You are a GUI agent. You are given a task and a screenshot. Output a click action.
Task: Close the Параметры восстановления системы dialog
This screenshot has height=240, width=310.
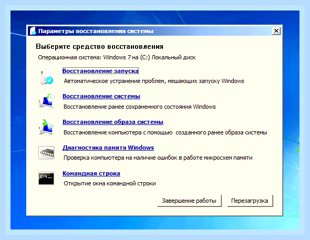[276, 31]
